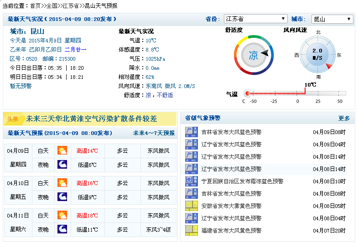This screenshot has height=243, width=358.
Task: Click the 首页 breadcrumb link
Action: coord(35,5)
